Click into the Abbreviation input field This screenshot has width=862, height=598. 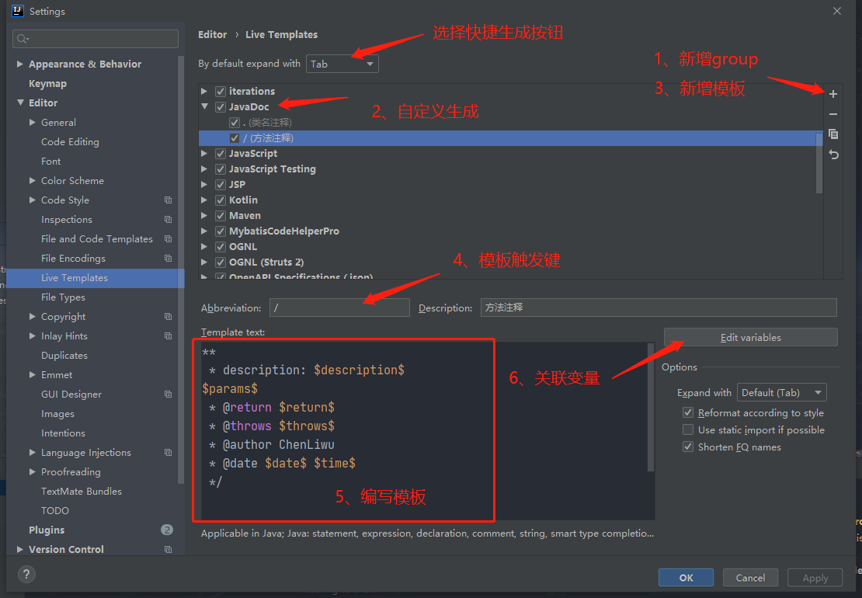339,308
